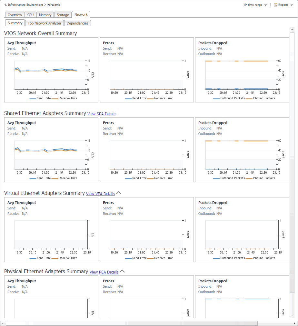Follow the View VEA Details link
298x326 pixels.
[x=100, y=194]
